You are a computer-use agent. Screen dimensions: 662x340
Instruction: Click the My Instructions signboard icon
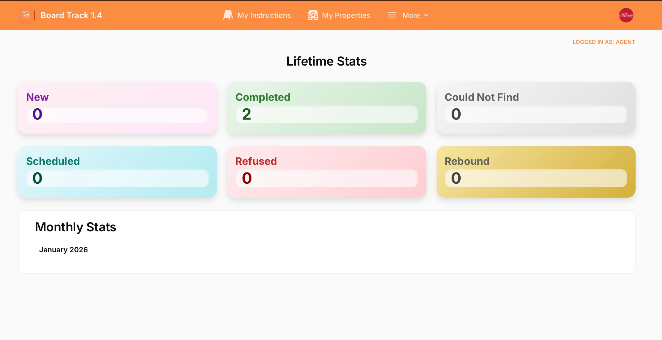[x=228, y=15]
